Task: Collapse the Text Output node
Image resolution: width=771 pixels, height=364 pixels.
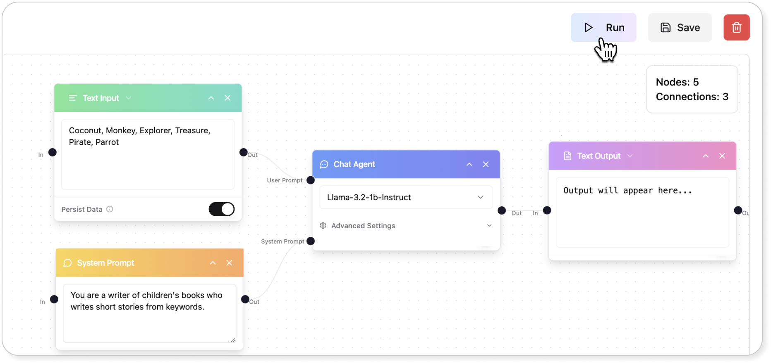Action: [x=706, y=156]
